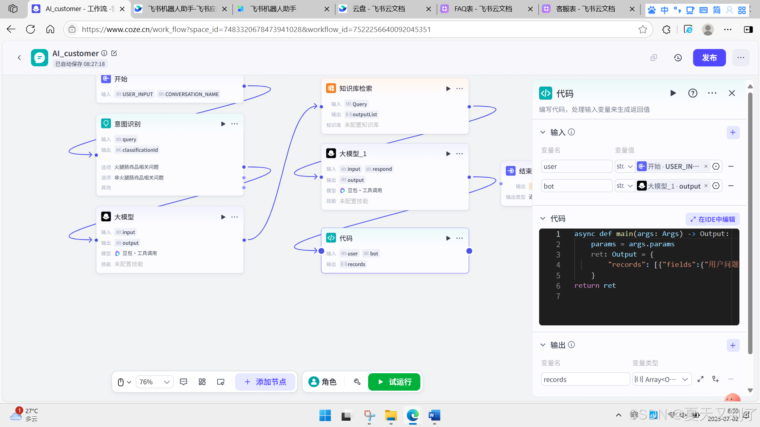
Task: Click the 试运行 test run button
Action: click(x=394, y=382)
